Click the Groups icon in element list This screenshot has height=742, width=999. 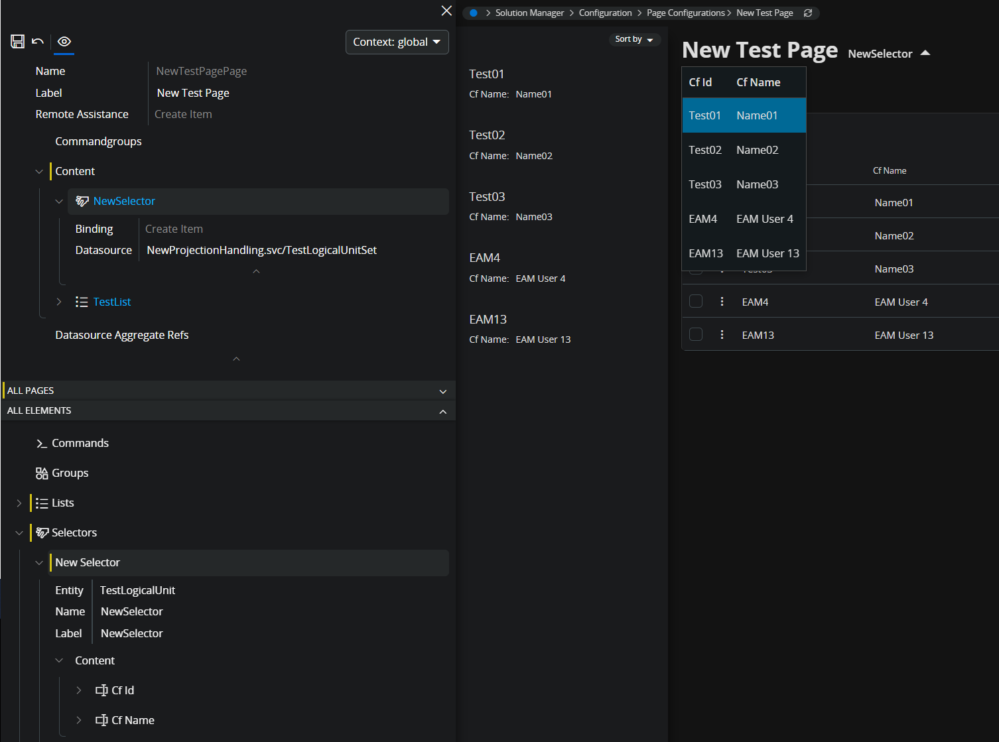coord(40,473)
